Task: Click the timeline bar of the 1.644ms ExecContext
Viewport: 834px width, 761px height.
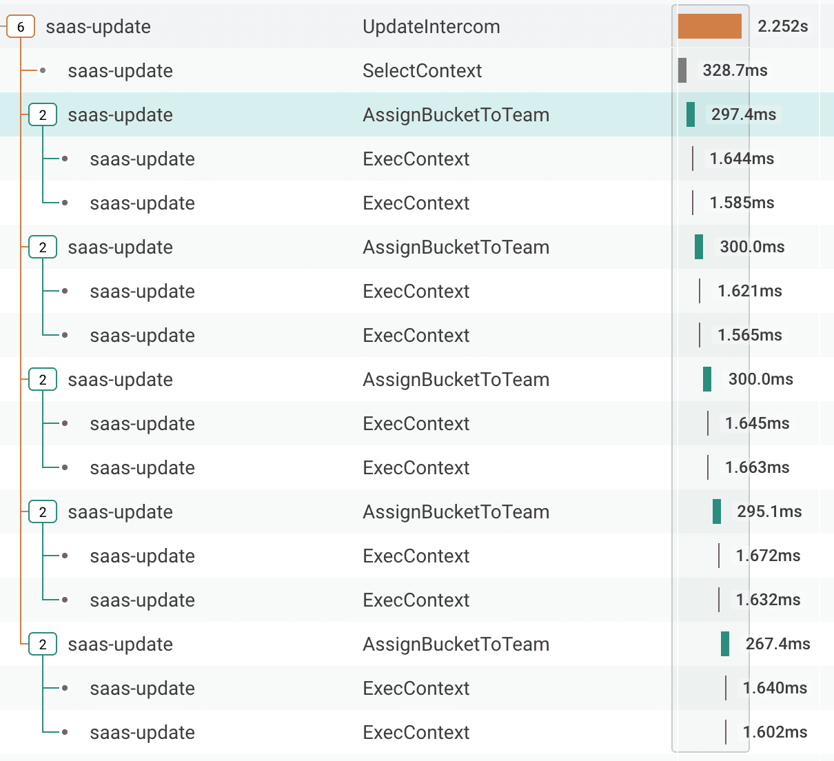Action: pyautogui.click(x=692, y=159)
